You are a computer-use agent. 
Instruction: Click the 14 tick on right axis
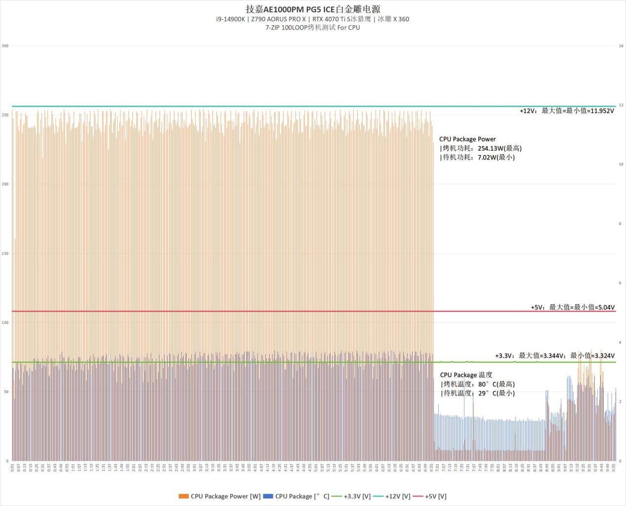pyautogui.click(x=621, y=46)
